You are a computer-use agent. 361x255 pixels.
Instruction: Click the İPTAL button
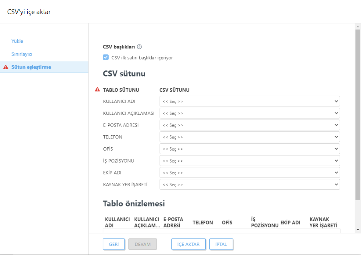(221, 244)
